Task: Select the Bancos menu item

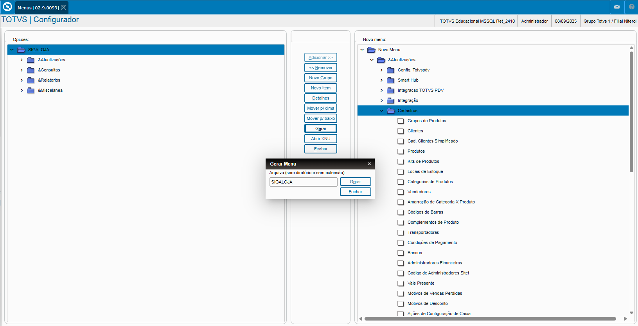Action: [415, 253]
